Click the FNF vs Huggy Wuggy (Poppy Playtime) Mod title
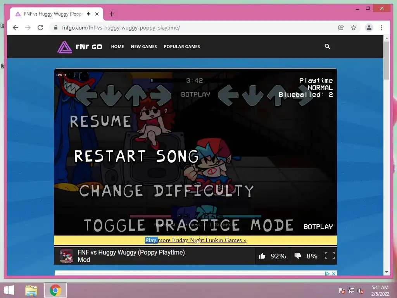Image resolution: width=397 pixels, height=298 pixels. tap(131, 256)
